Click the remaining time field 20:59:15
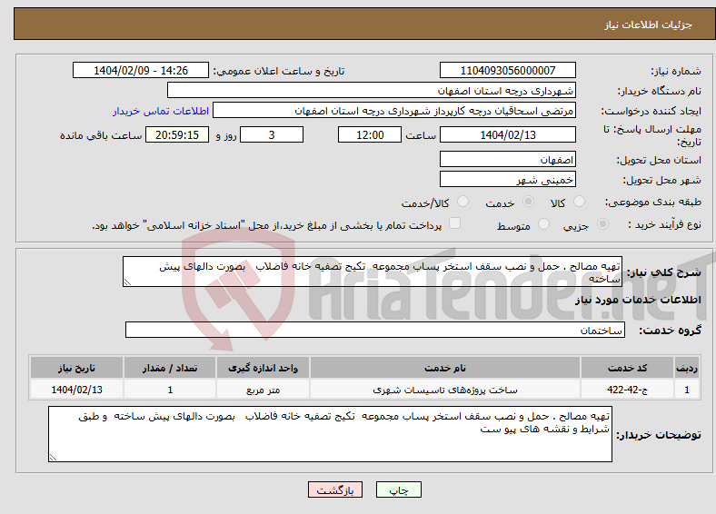 click(x=177, y=134)
